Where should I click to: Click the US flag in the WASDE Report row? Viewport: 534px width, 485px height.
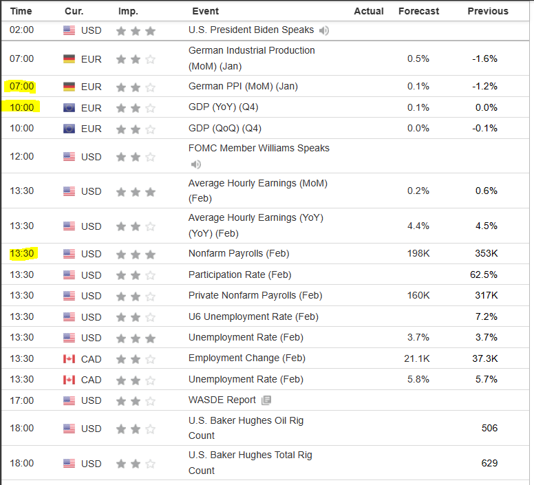tap(69, 400)
